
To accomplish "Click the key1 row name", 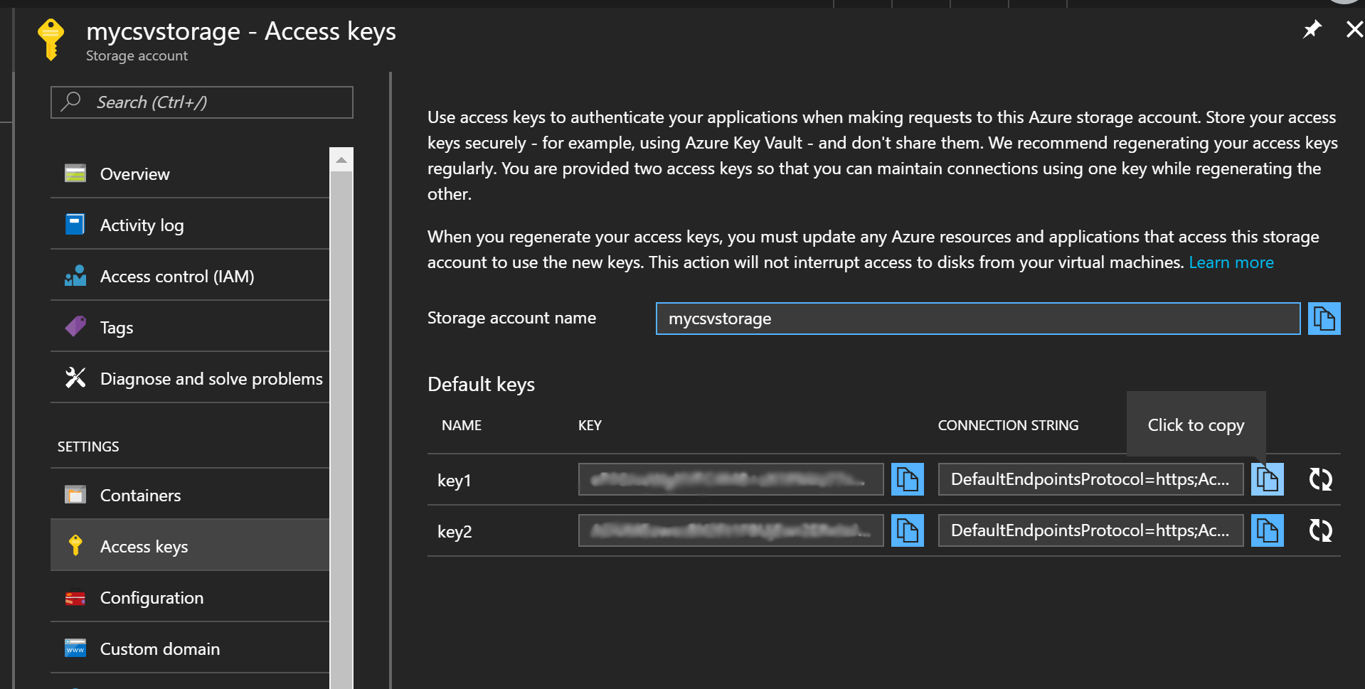I will (455, 481).
